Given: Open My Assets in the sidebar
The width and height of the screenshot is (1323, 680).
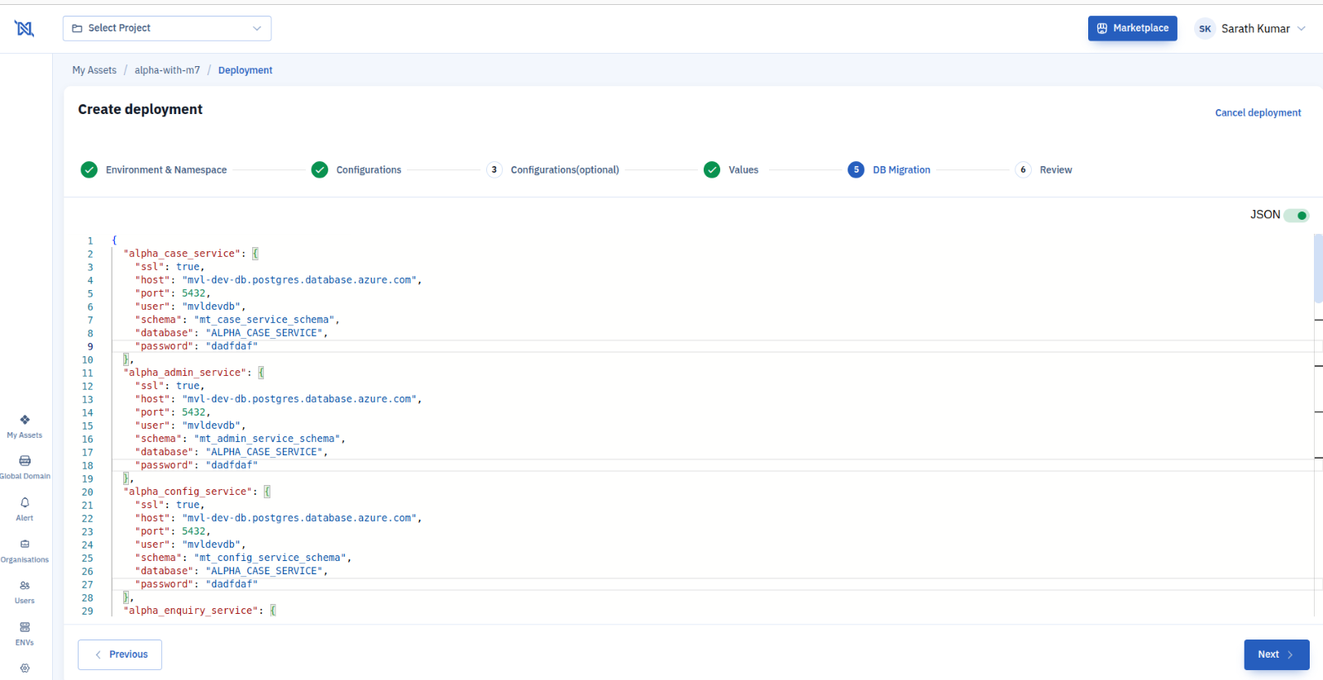Looking at the screenshot, I should point(25,426).
